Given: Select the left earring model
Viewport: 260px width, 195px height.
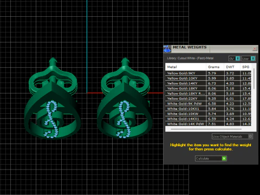Looking at the screenshot, I should click(53, 99).
